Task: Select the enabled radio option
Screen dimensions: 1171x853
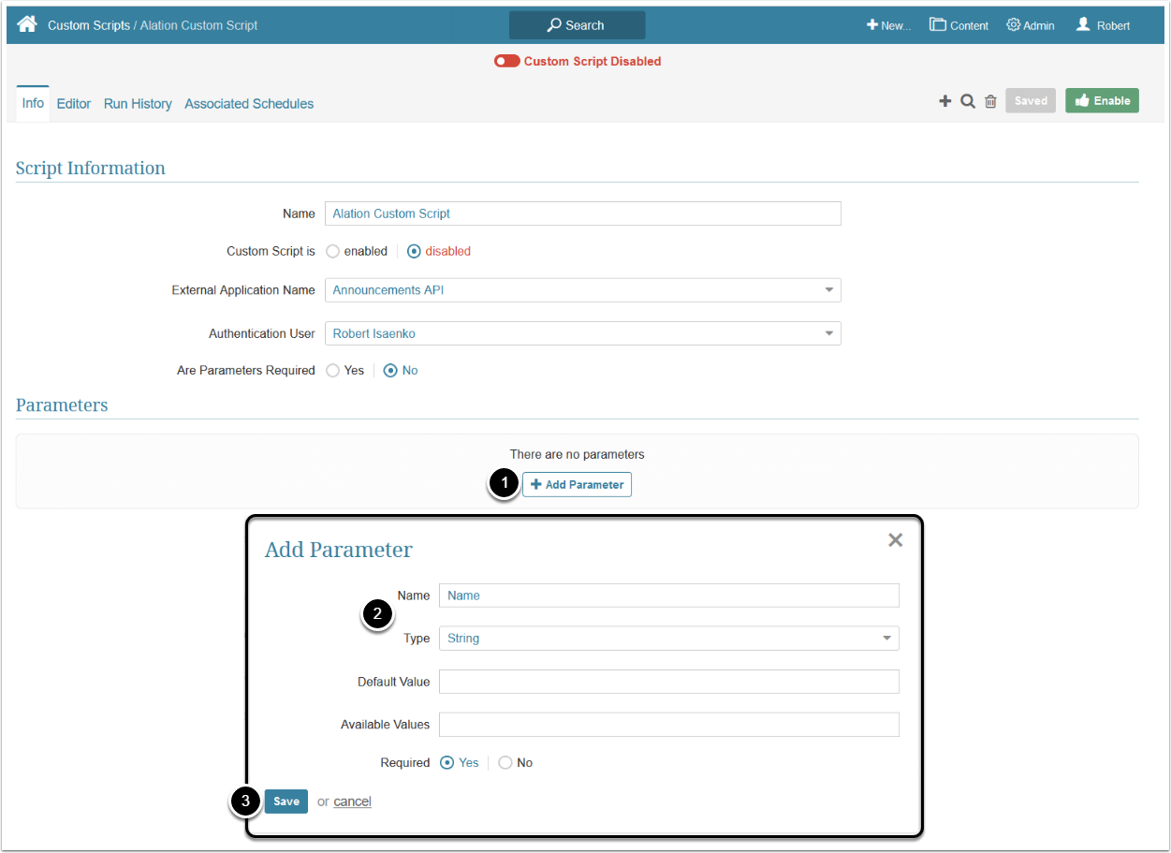Action: 332,251
